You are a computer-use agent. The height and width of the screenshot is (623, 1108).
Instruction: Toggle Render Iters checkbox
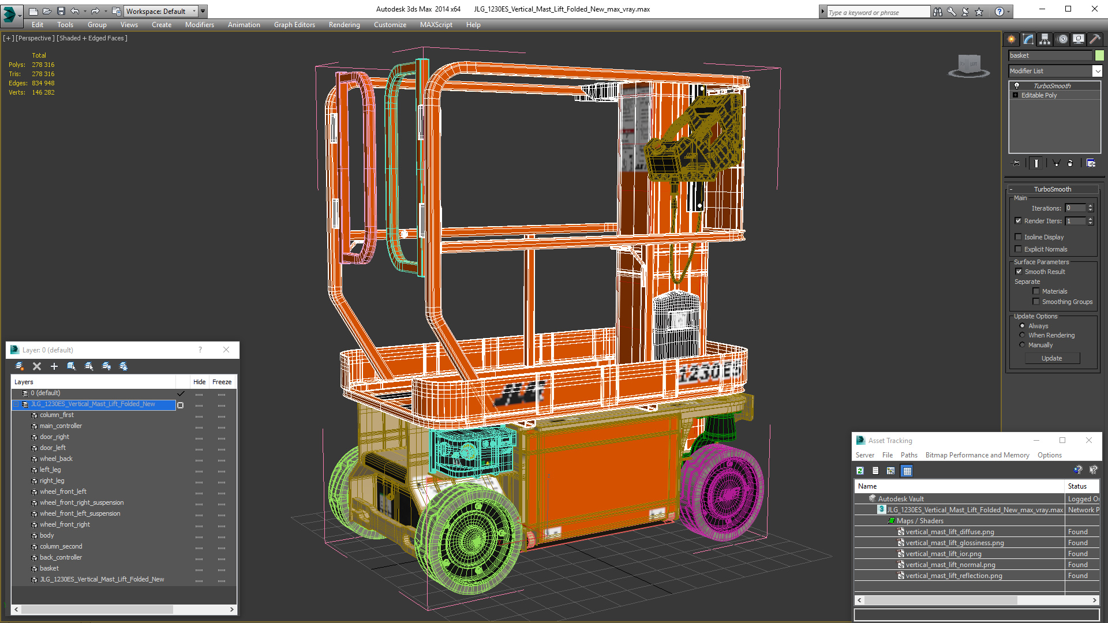(x=1019, y=221)
